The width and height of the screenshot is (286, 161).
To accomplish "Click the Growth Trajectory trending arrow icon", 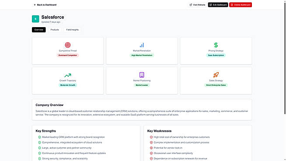I will click(x=68, y=75).
